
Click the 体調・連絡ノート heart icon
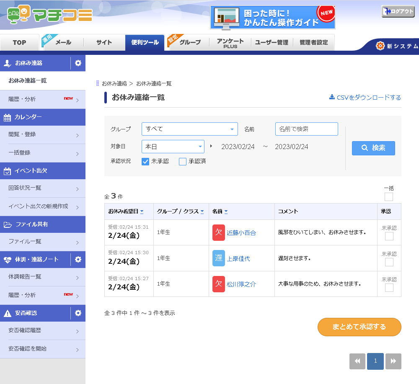point(8,260)
